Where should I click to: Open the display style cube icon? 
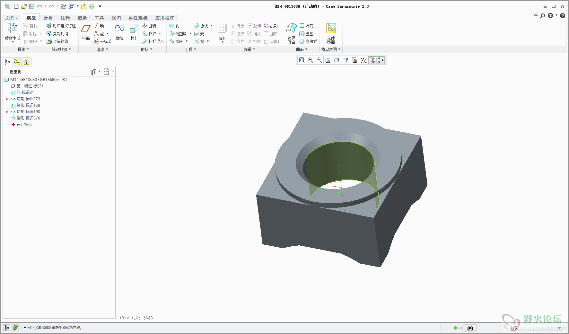click(x=337, y=60)
